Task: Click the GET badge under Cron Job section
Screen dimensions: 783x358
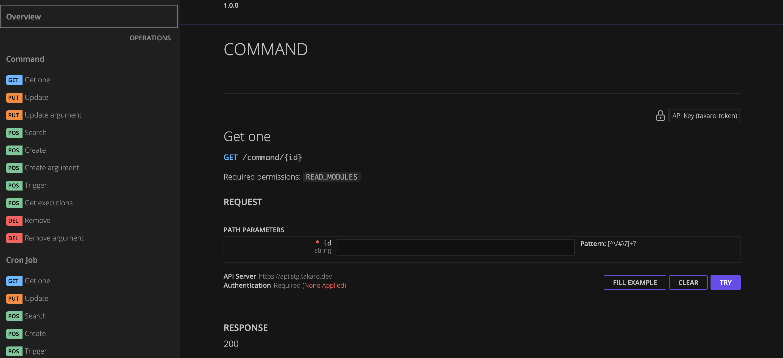Action: coord(14,281)
